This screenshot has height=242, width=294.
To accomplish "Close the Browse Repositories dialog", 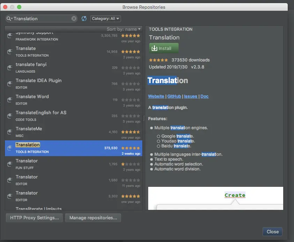I will click(272, 232).
